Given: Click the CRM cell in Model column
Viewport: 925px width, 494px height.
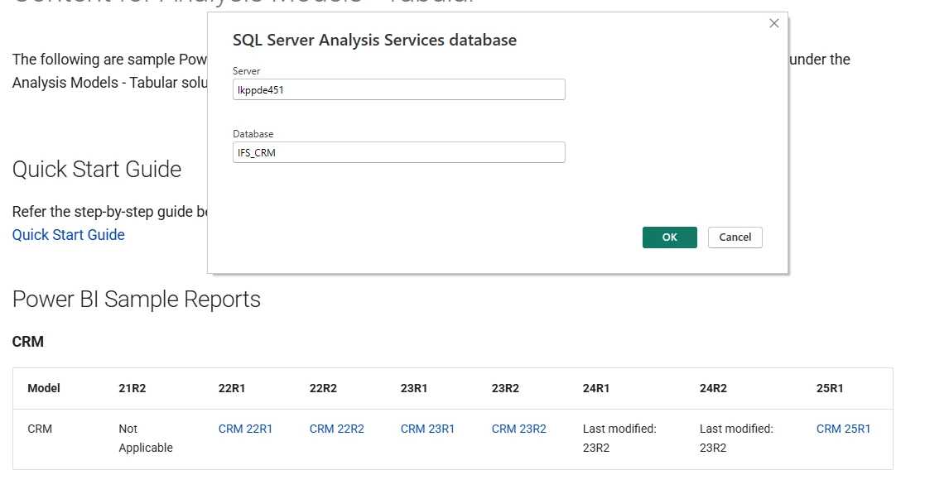Looking at the screenshot, I should 40,429.
